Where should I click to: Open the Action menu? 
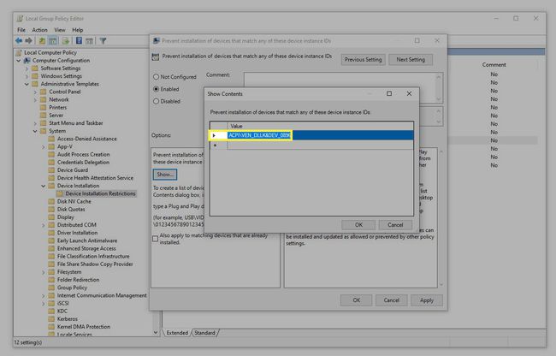[39, 30]
